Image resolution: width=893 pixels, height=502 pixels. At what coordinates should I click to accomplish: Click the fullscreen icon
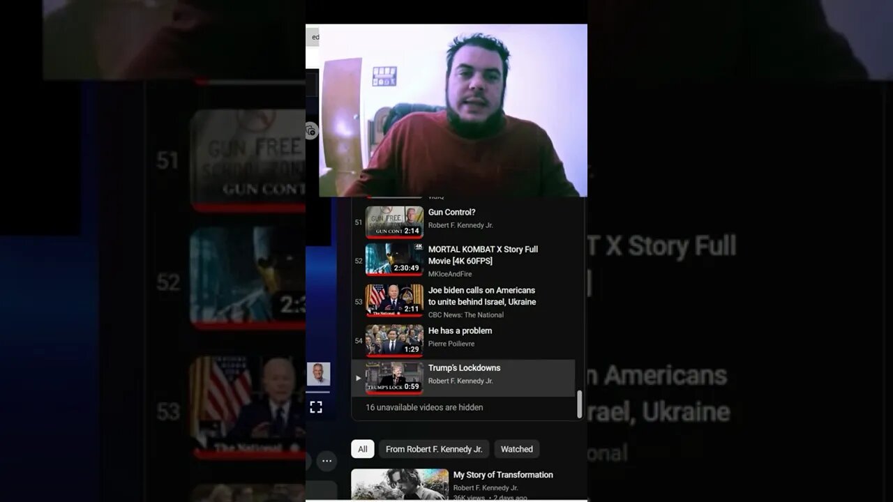tap(316, 407)
